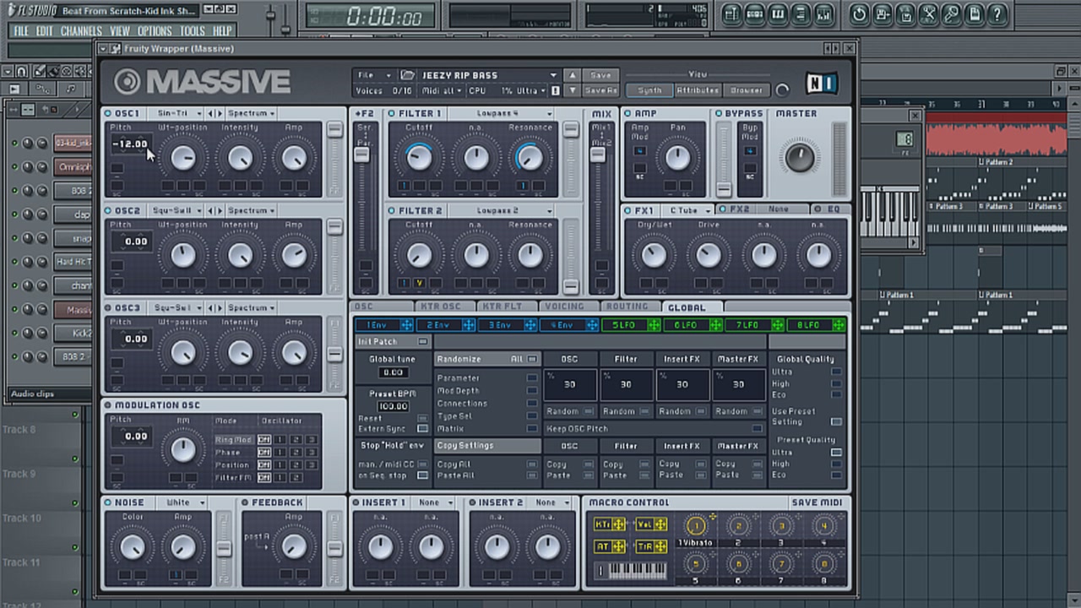Click the Save preset button
This screenshot has height=608, width=1081.
click(600, 75)
